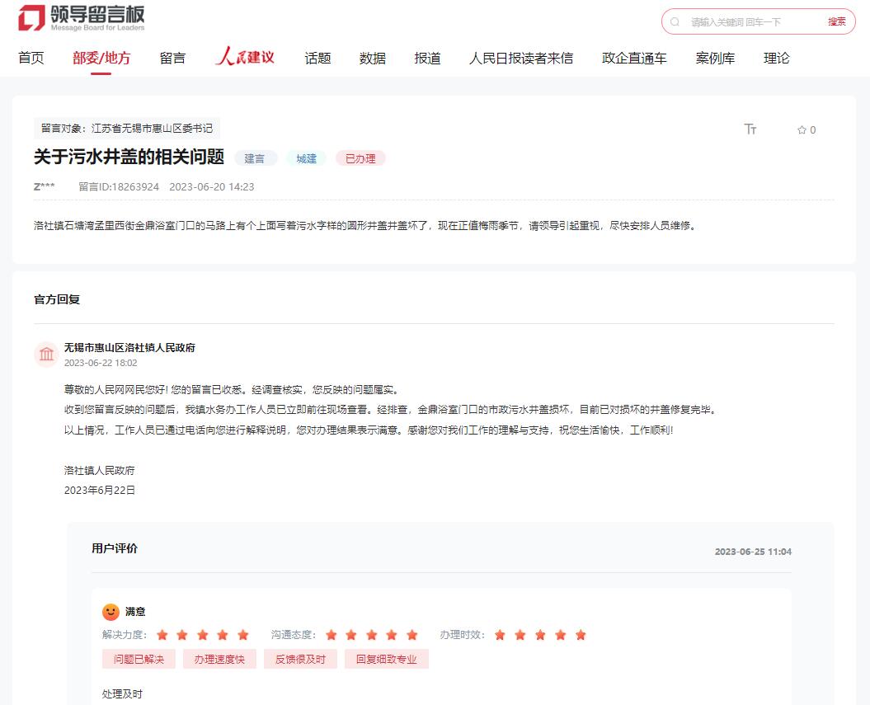The image size is (870, 705).
Task: Click the 问题已解决 evaluation tag
Action: pos(139,659)
